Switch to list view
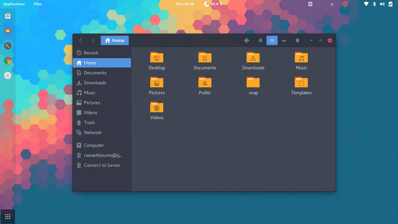The width and height of the screenshot is (398, 224). click(x=260, y=40)
